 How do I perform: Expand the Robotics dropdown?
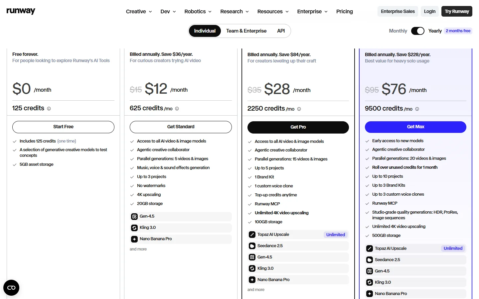(198, 12)
